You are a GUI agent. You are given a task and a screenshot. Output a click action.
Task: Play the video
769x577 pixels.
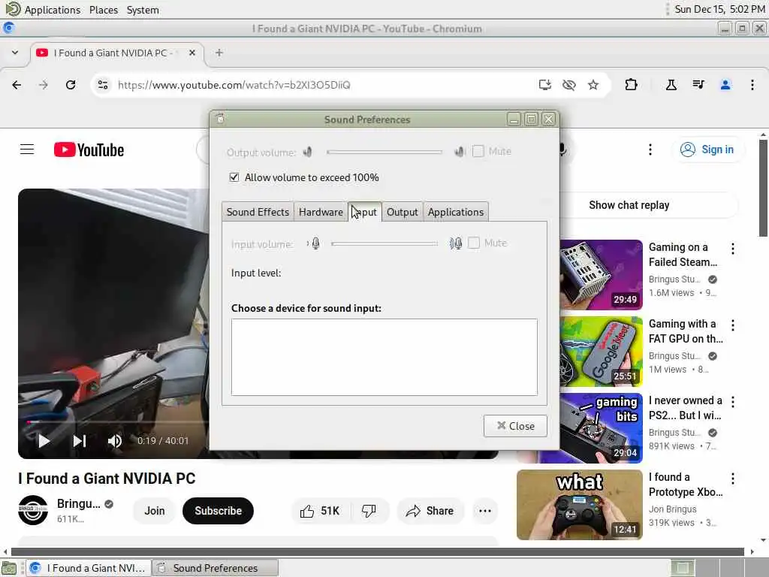click(x=44, y=440)
